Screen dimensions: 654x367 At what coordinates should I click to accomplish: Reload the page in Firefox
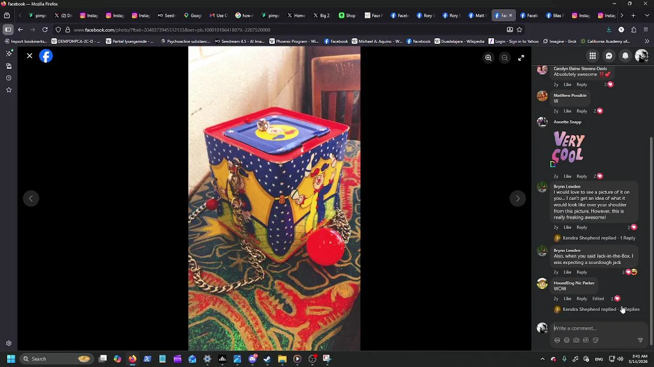(x=45, y=30)
